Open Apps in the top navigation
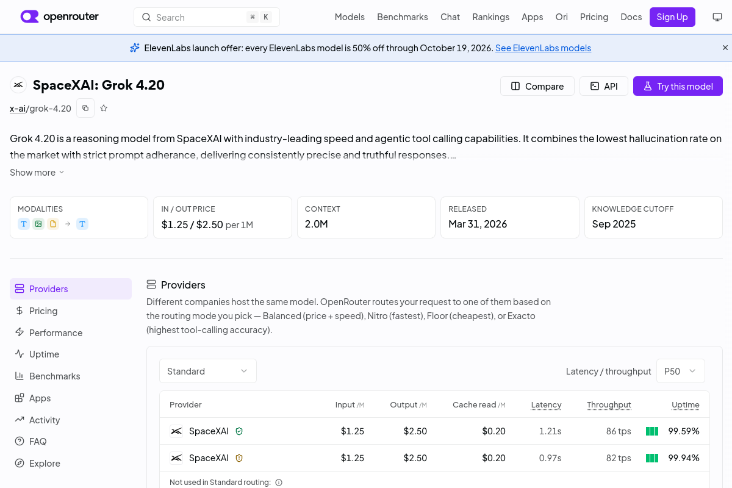The width and height of the screenshot is (732, 488). 532,17
